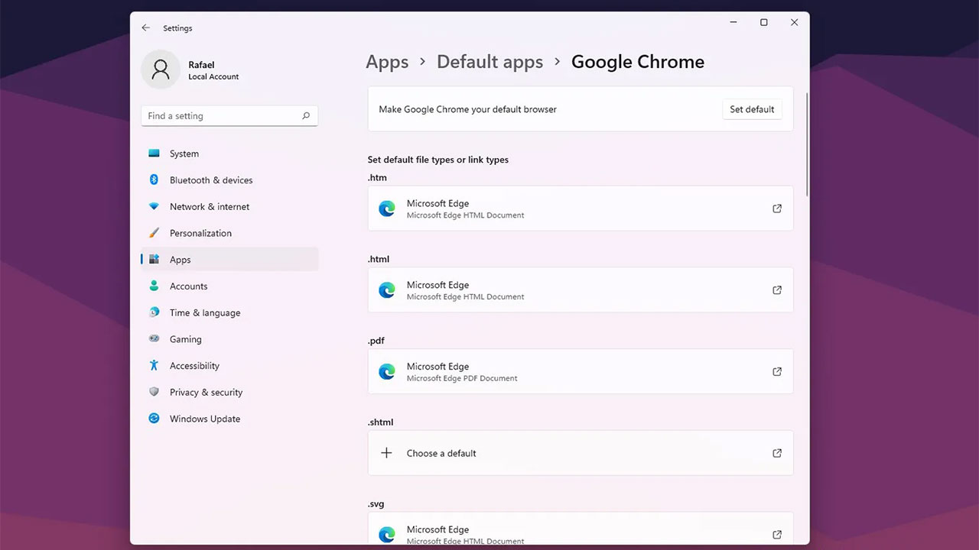Click the Bluetooth icon in sidebar

pos(154,180)
